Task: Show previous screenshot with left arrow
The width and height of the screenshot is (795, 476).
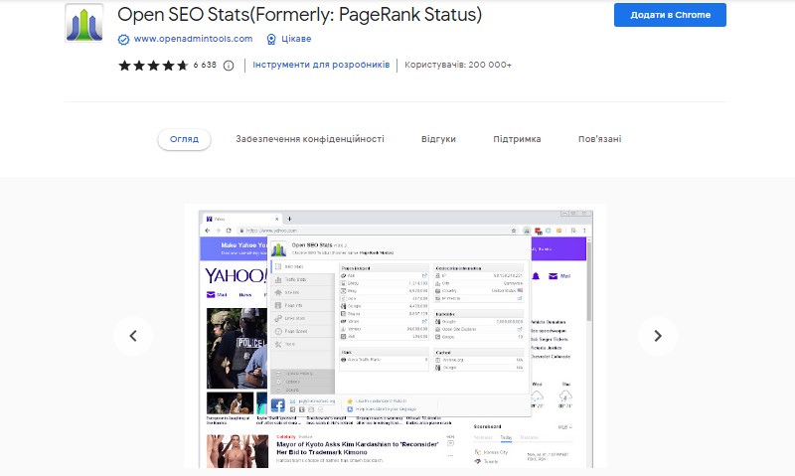Action: point(133,336)
